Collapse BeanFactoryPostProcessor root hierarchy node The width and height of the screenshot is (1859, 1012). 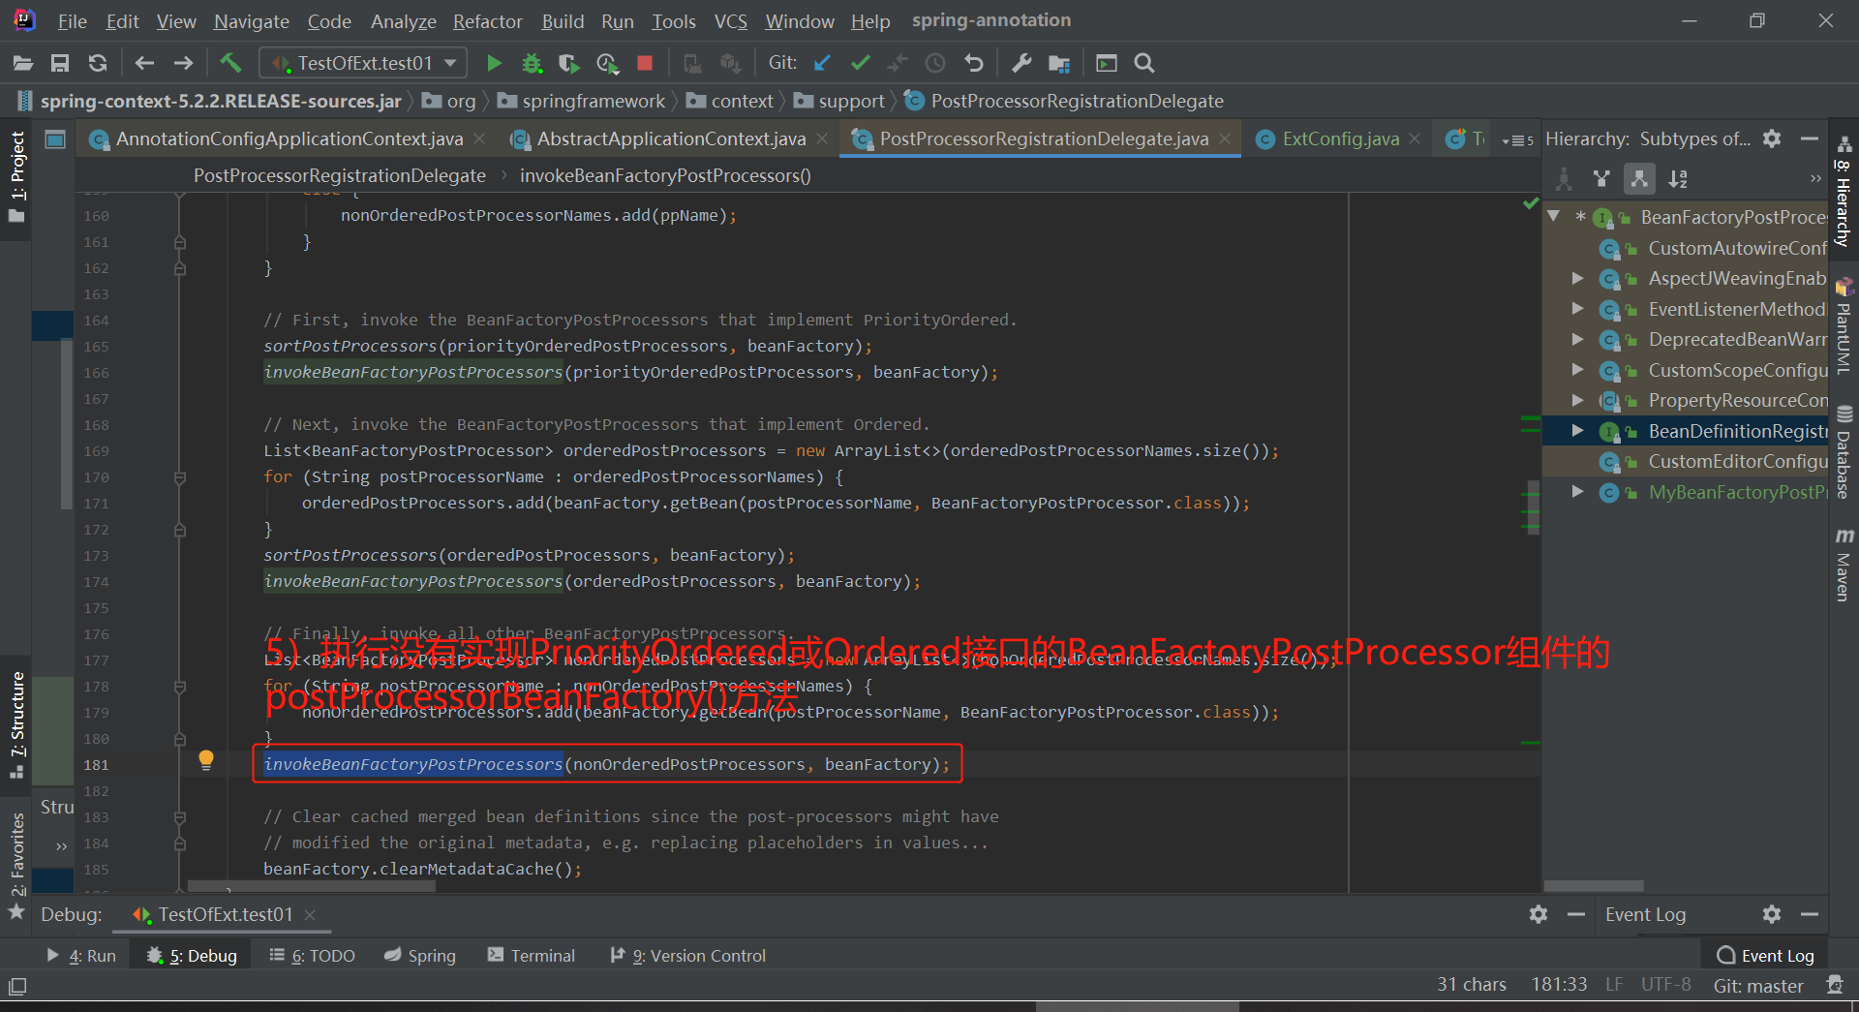[x=1554, y=217]
